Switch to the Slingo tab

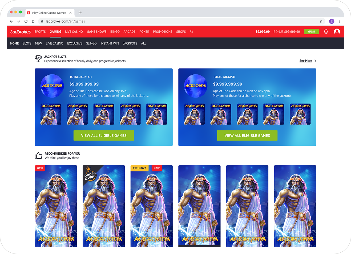pyautogui.click(x=91, y=43)
